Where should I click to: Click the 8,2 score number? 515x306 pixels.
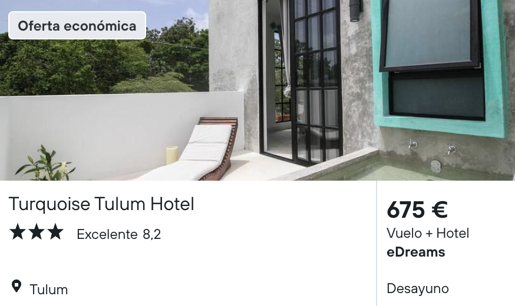pos(152,234)
